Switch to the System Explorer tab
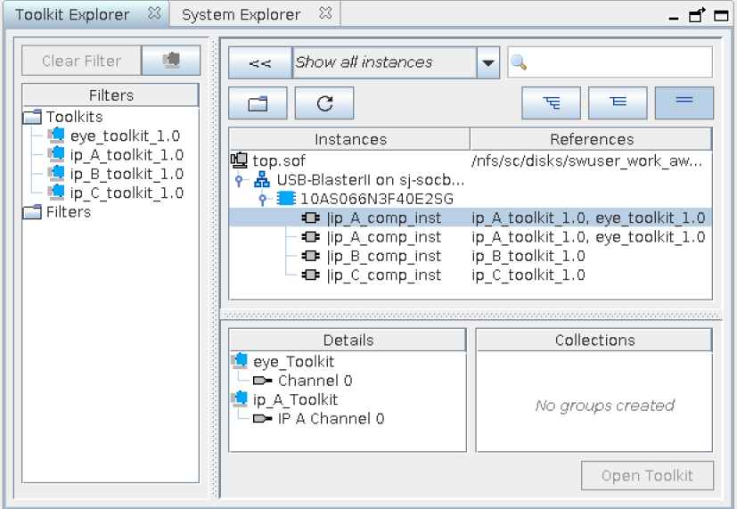 [241, 14]
